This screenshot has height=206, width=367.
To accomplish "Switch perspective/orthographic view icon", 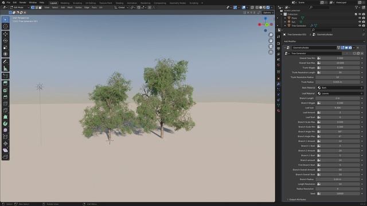I will point(271,52).
